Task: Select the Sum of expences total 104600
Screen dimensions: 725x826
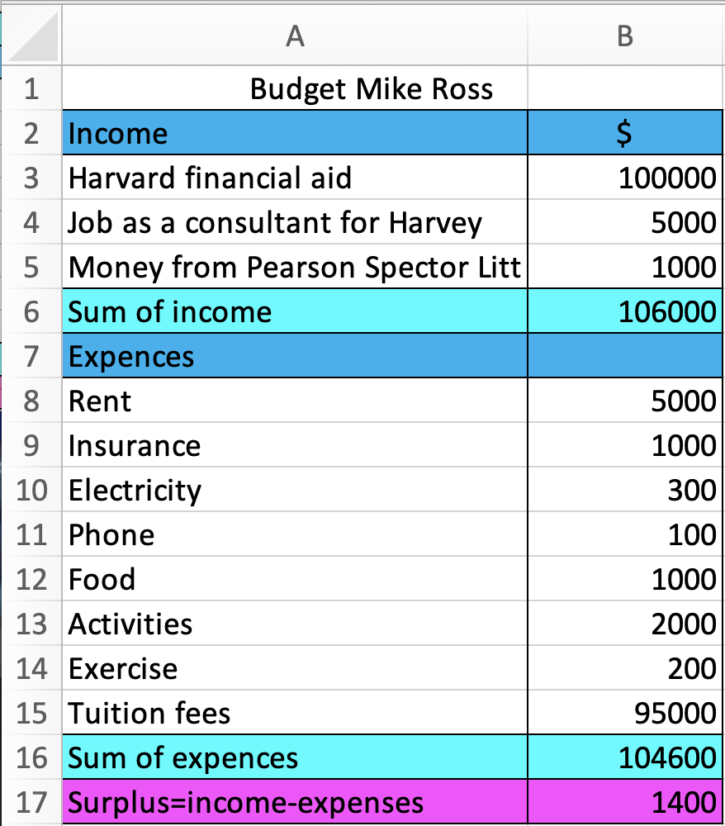Action: 625,757
